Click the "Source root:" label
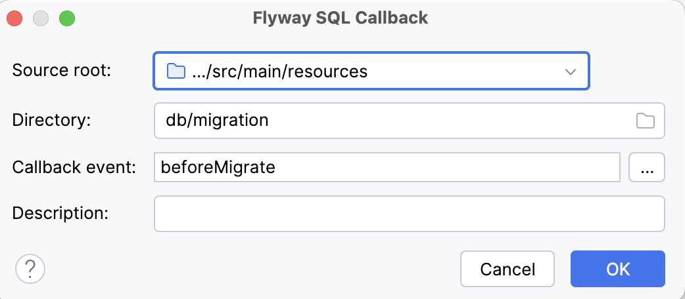 click(x=62, y=71)
